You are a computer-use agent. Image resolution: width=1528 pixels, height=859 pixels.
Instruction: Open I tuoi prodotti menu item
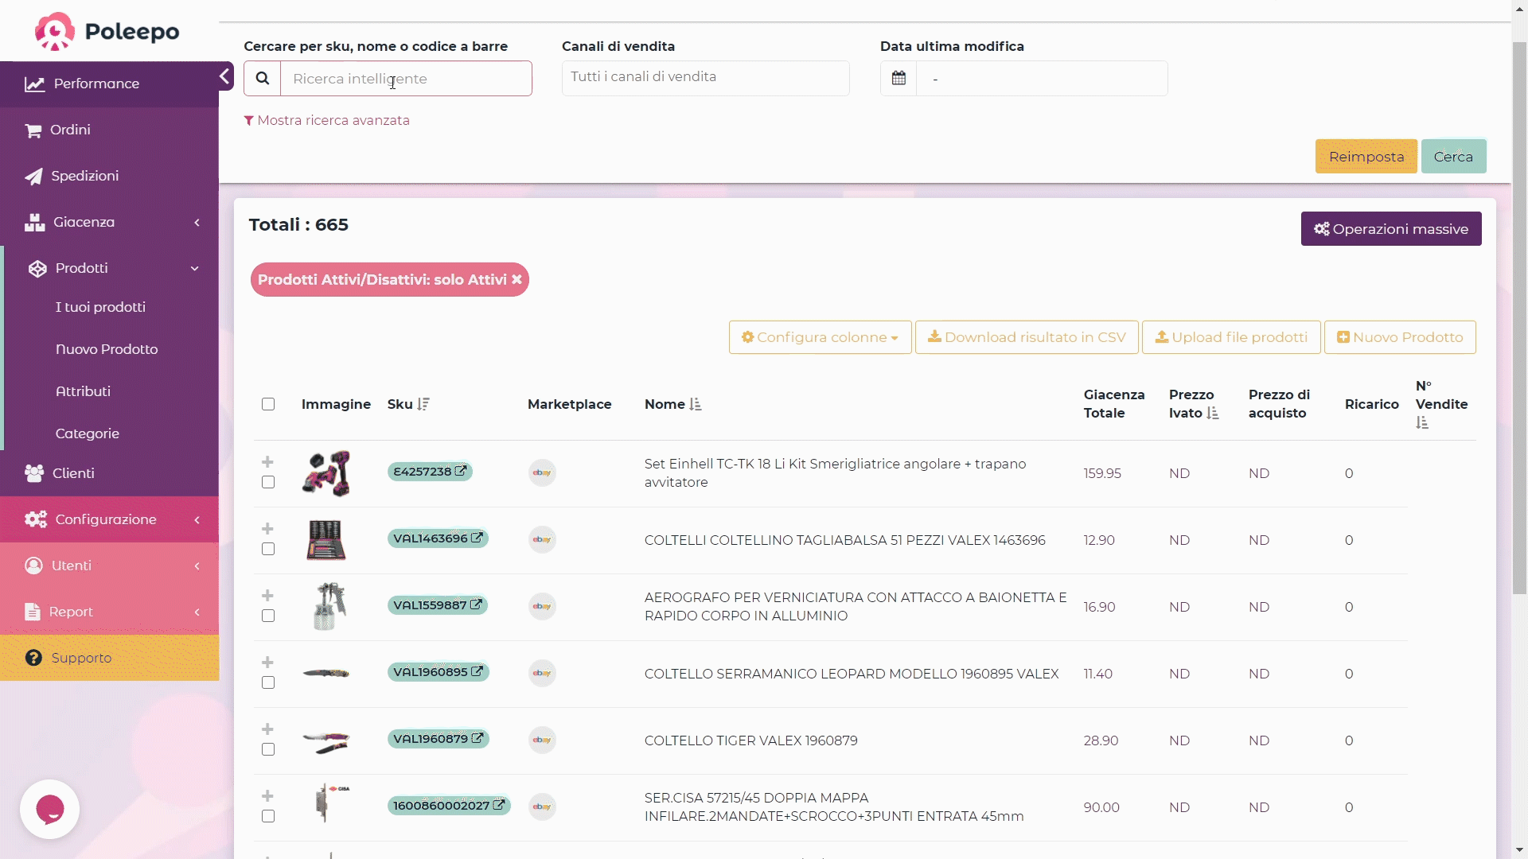(x=100, y=307)
